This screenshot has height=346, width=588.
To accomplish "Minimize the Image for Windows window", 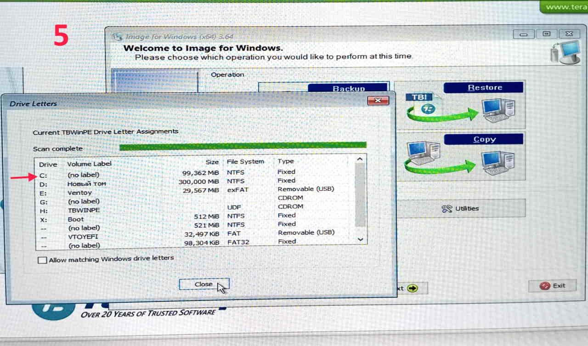I will [524, 34].
